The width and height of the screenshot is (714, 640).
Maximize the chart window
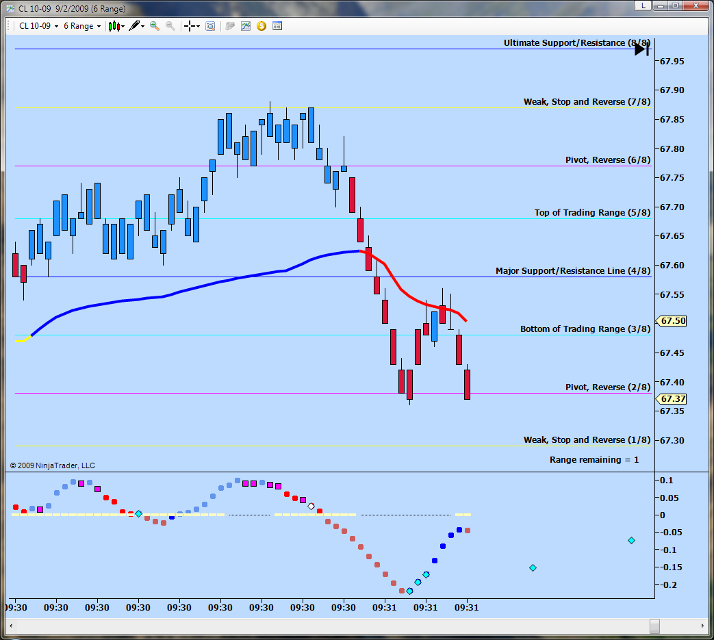click(675, 5)
